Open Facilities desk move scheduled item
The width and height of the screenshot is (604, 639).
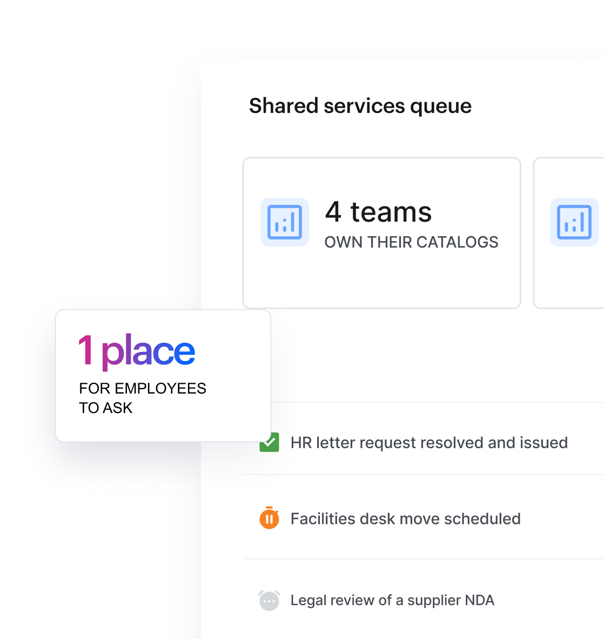click(406, 519)
